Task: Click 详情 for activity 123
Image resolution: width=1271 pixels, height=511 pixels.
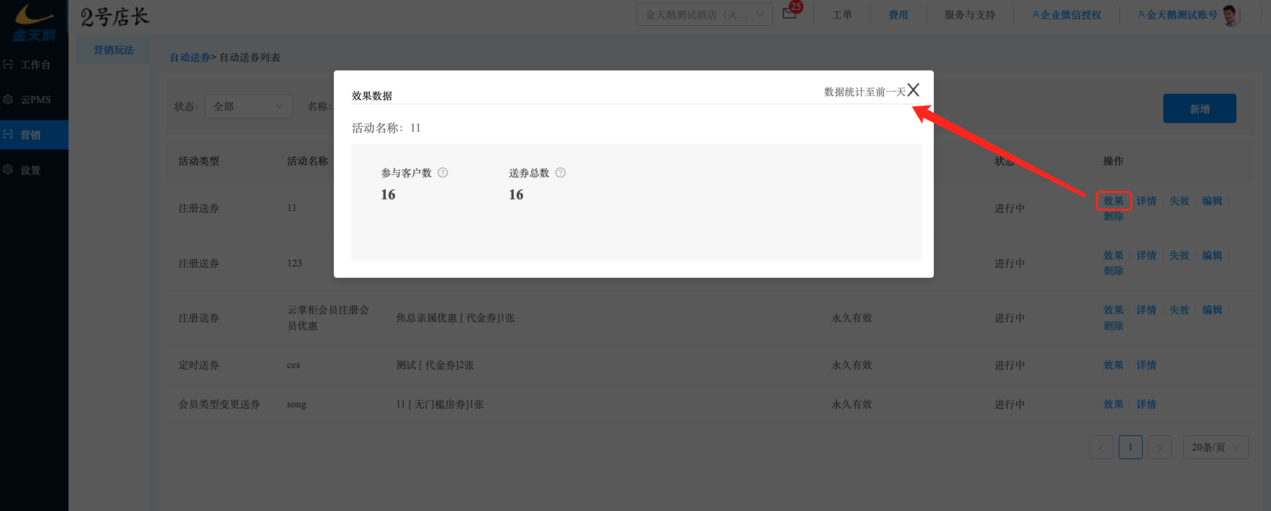Action: pyautogui.click(x=1147, y=255)
